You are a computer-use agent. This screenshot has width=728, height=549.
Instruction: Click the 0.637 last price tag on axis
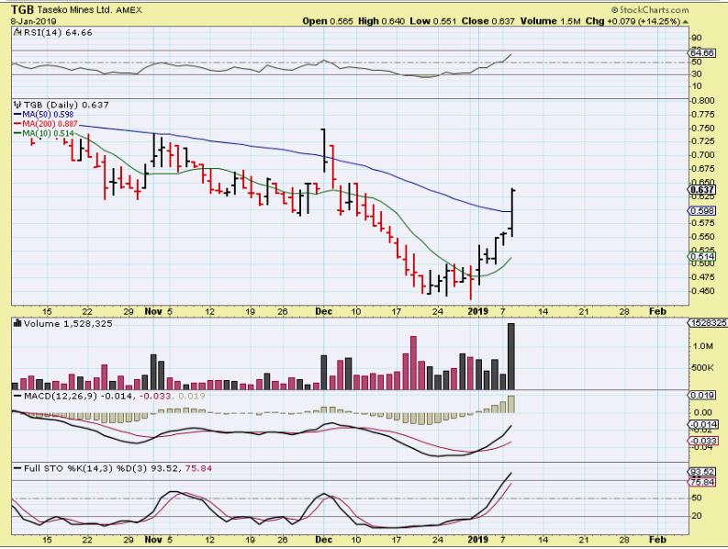(x=702, y=189)
